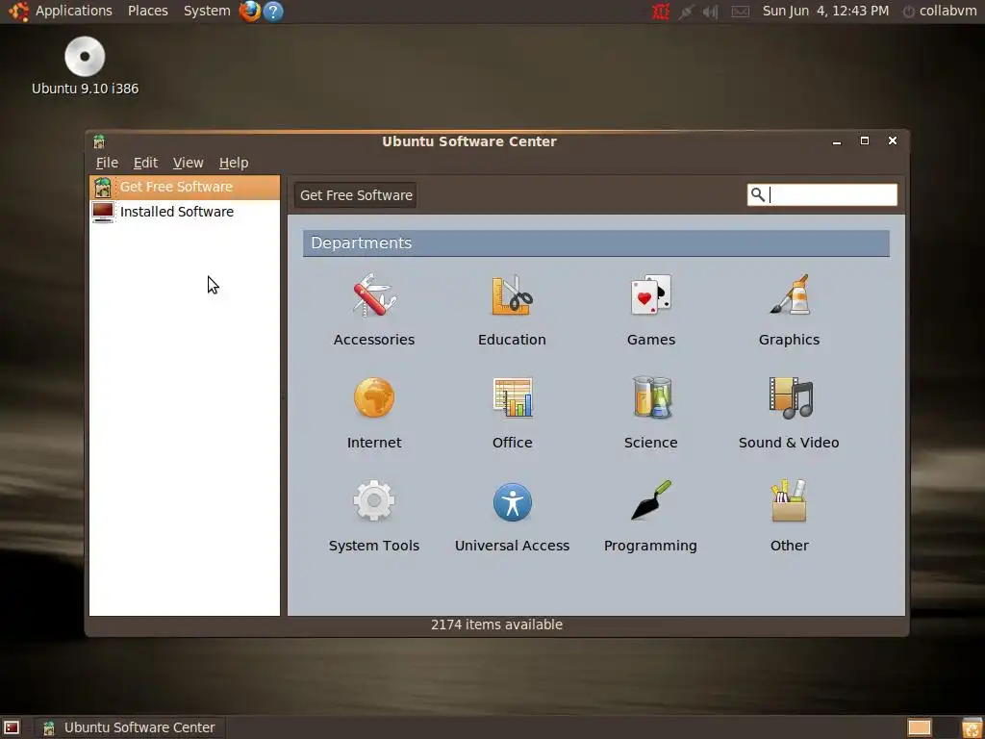Viewport: 985px width, 739px height.
Task: Open the Education department icon
Action: pyautogui.click(x=512, y=294)
